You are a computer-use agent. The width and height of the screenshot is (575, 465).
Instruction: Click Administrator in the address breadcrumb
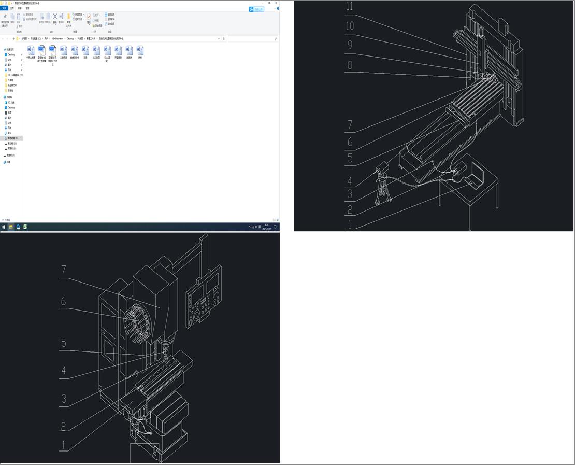pos(57,38)
